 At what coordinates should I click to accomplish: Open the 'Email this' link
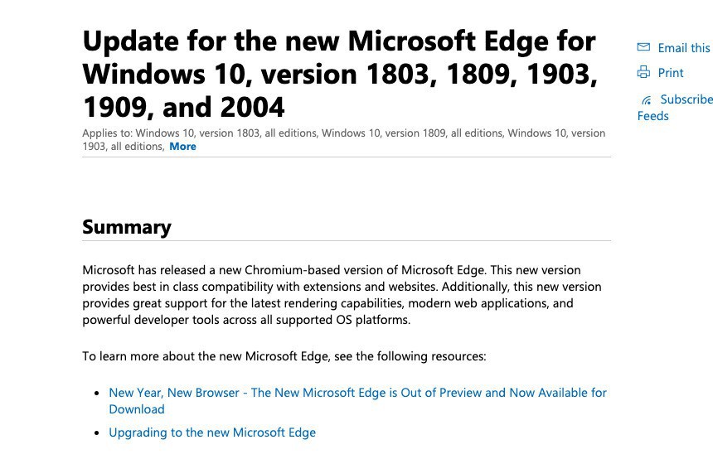(x=683, y=48)
